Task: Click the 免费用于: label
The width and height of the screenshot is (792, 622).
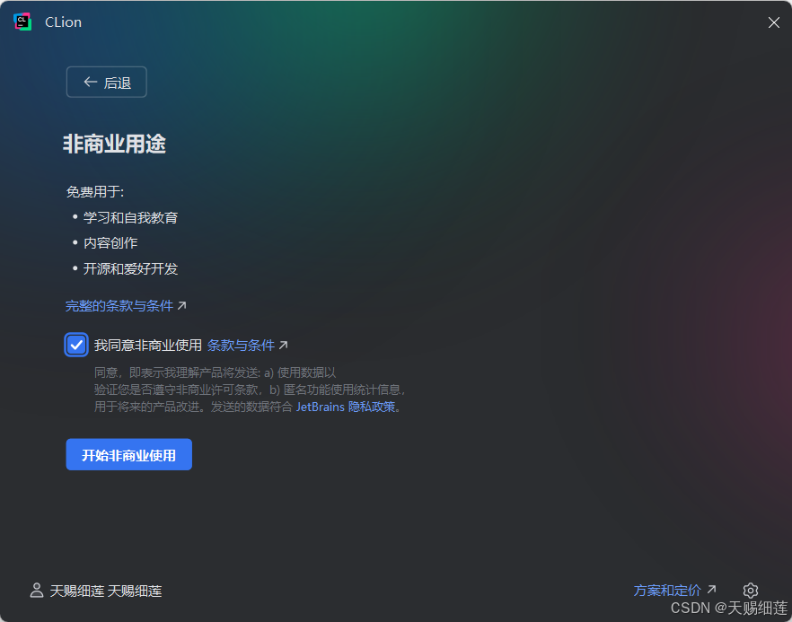Action: point(95,192)
